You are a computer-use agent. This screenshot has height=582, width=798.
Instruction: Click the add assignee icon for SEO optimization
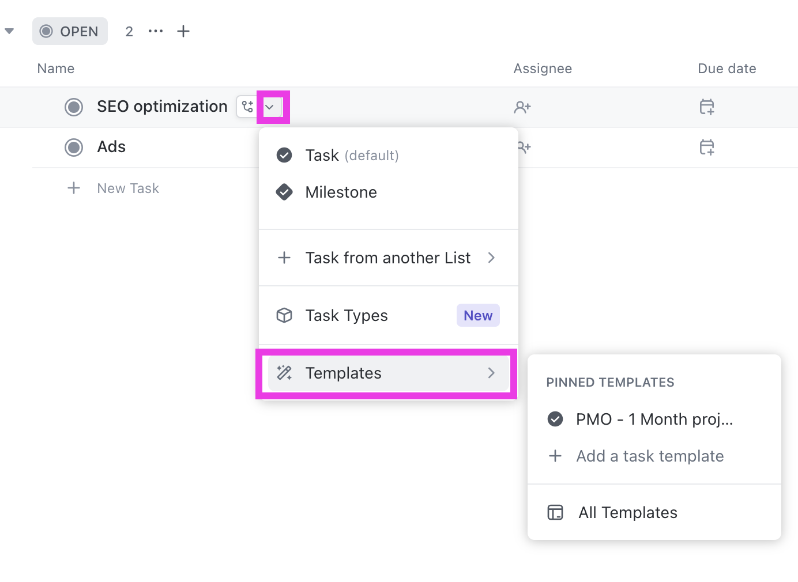522,107
